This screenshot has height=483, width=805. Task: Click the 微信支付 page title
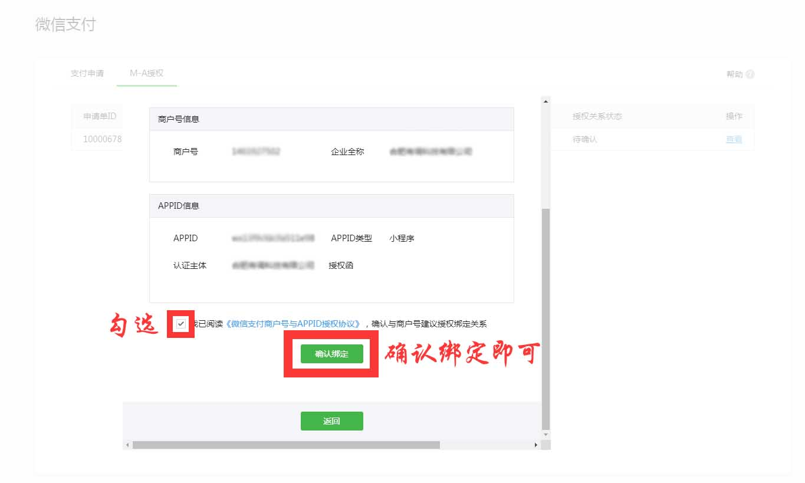tap(65, 25)
